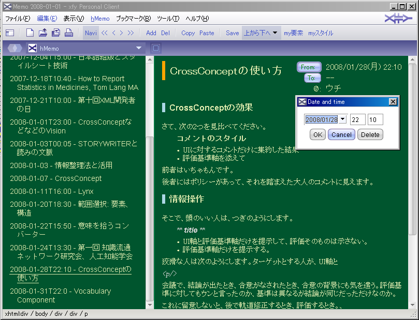The width and height of the screenshot is (419, 320).
Task: Click the xhtml:div / body / div / div / p path
Action: click(46, 314)
